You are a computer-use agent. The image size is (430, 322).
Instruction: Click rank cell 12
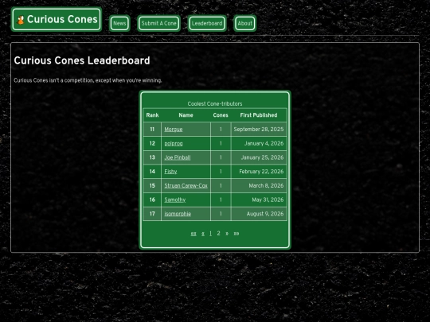[152, 143]
